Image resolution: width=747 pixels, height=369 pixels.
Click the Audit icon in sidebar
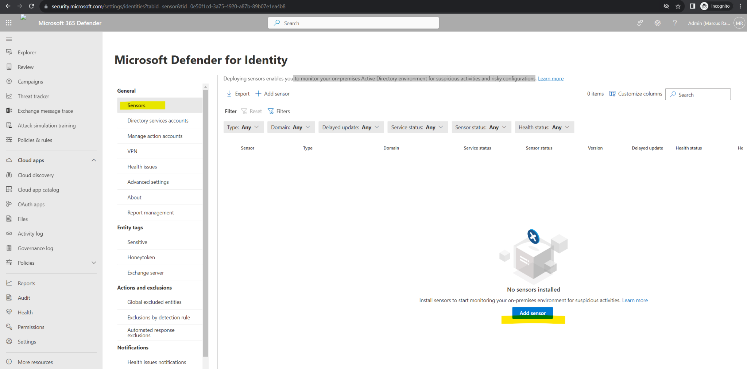tap(9, 298)
